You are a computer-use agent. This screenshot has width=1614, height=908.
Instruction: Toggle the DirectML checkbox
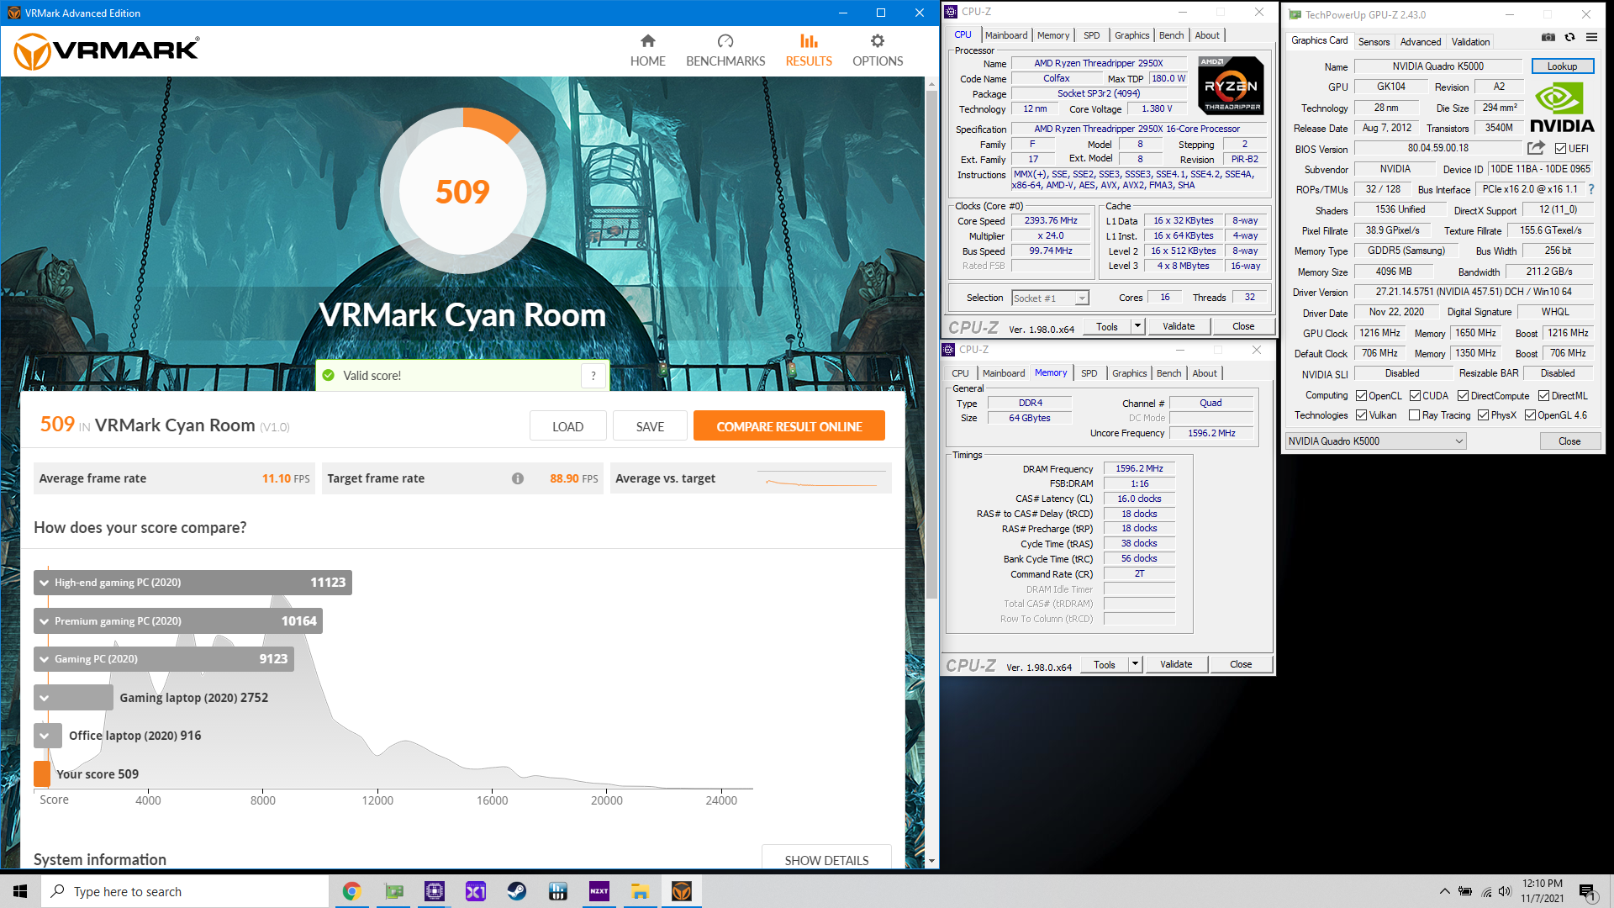tap(1543, 396)
